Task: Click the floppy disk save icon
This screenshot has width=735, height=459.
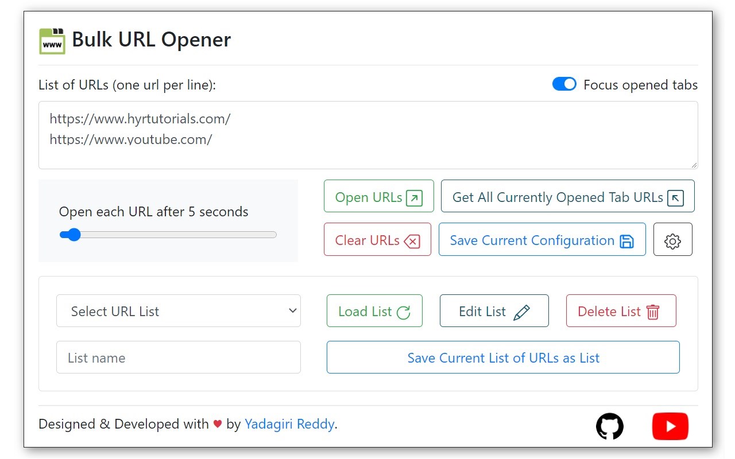Action: 627,241
